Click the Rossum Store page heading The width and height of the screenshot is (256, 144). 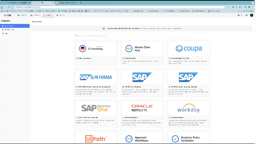click(37, 21)
